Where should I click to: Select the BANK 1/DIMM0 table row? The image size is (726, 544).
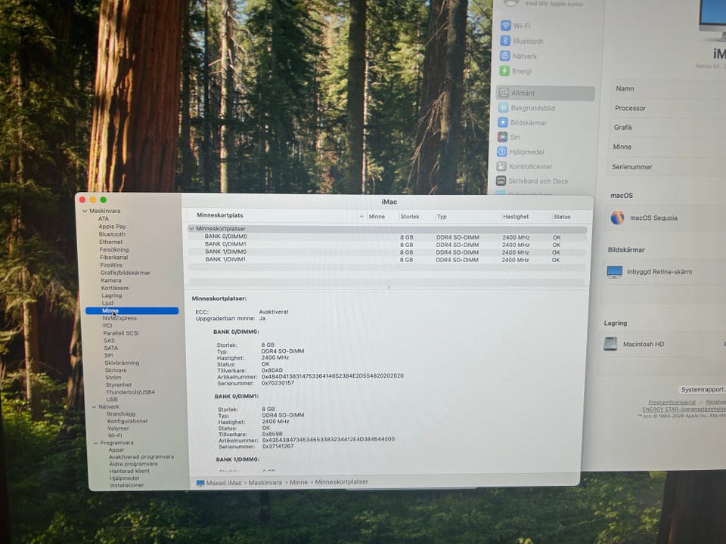387,252
